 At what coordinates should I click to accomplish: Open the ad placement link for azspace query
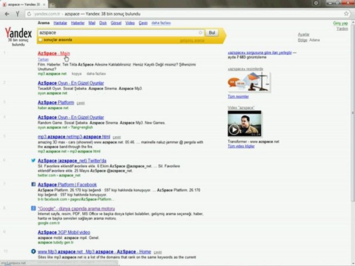(x=260, y=53)
